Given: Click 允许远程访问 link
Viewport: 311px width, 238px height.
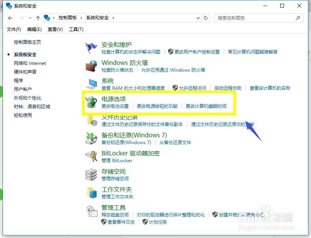Looking at the screenshot, I should coord(193,88).
